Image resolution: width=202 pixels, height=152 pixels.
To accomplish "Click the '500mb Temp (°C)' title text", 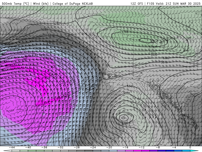I will (x=15, y=4).
